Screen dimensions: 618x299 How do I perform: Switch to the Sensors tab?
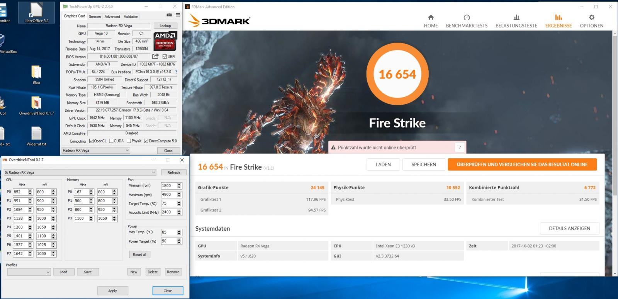click(95, 17)
